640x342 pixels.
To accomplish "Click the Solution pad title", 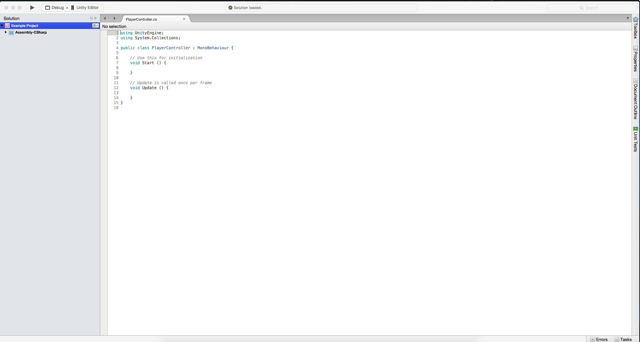I will 12,18.
